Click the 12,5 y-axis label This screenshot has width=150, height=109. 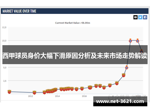click(x=4, y=27)
